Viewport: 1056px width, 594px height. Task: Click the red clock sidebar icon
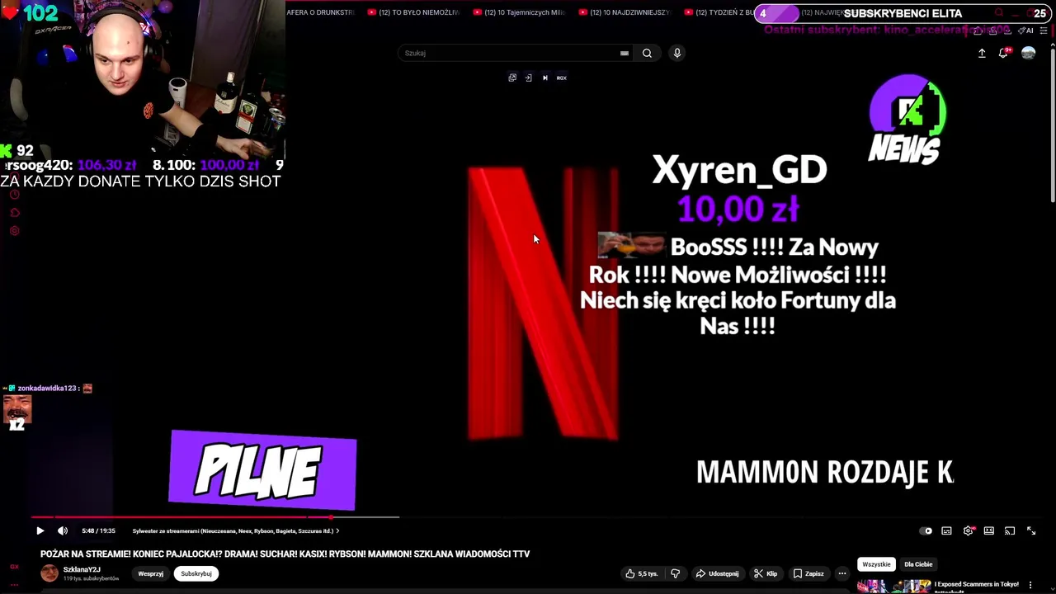pos(14,195)
